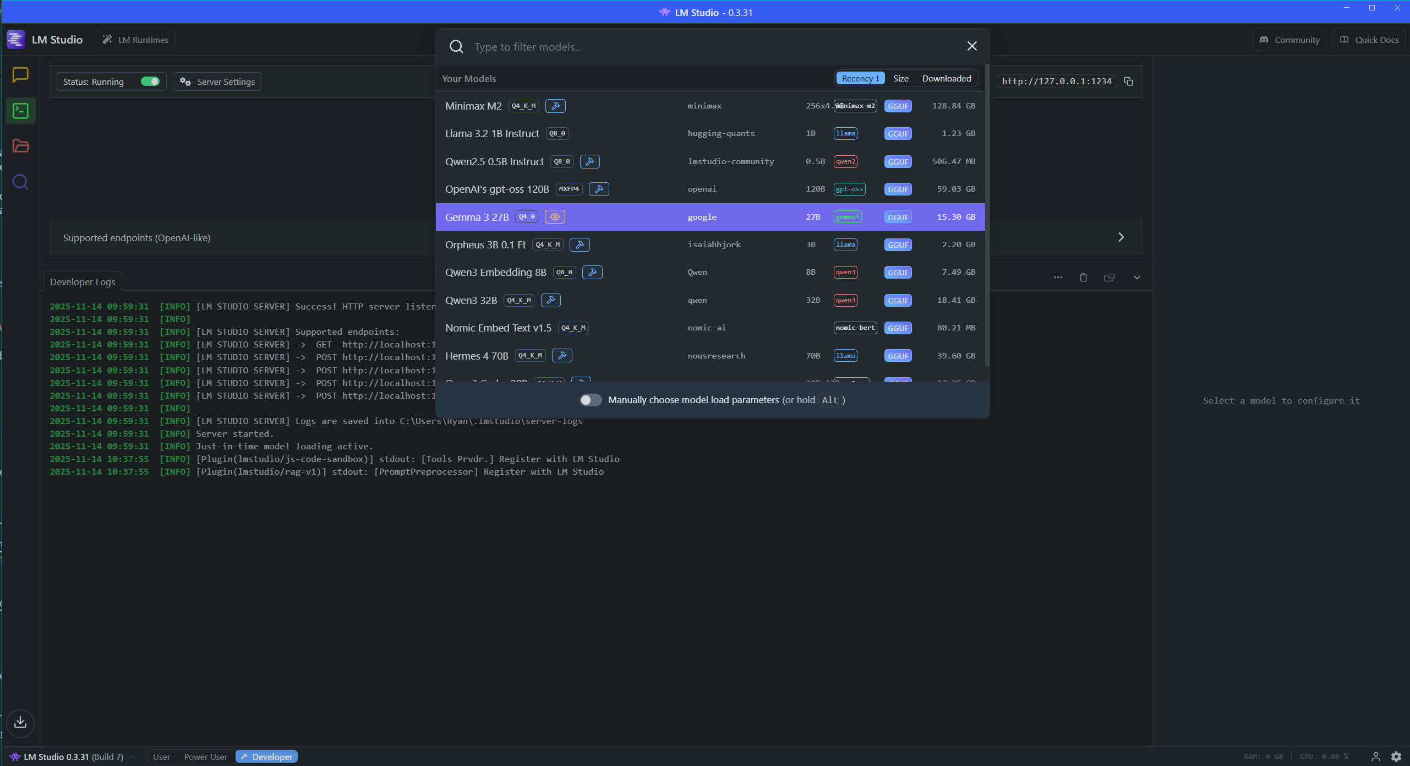Switch to User mode

[161, 757]
